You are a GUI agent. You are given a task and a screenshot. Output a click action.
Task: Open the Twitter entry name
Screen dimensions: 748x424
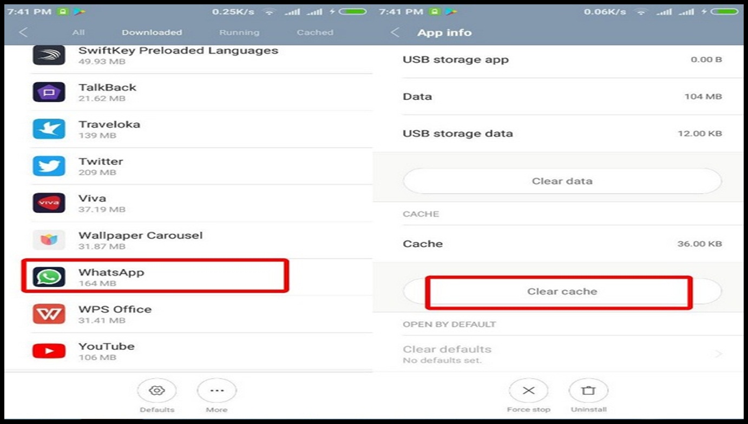click(x=101, y=161)
